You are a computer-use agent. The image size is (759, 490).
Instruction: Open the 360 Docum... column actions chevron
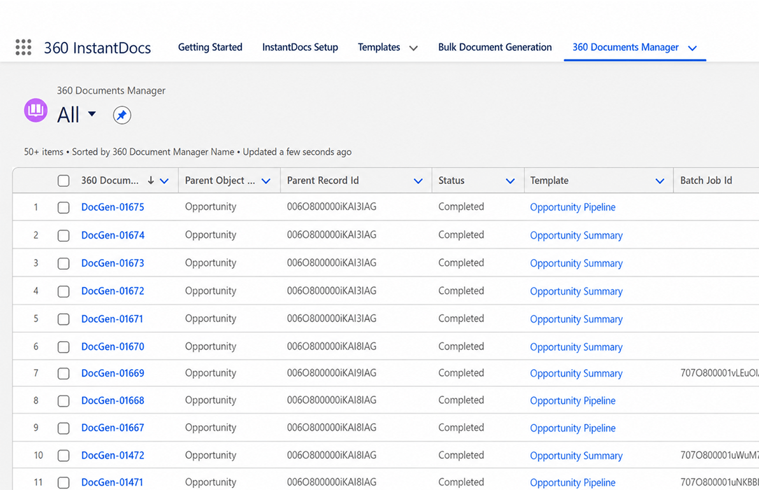[x=164, y=181]
